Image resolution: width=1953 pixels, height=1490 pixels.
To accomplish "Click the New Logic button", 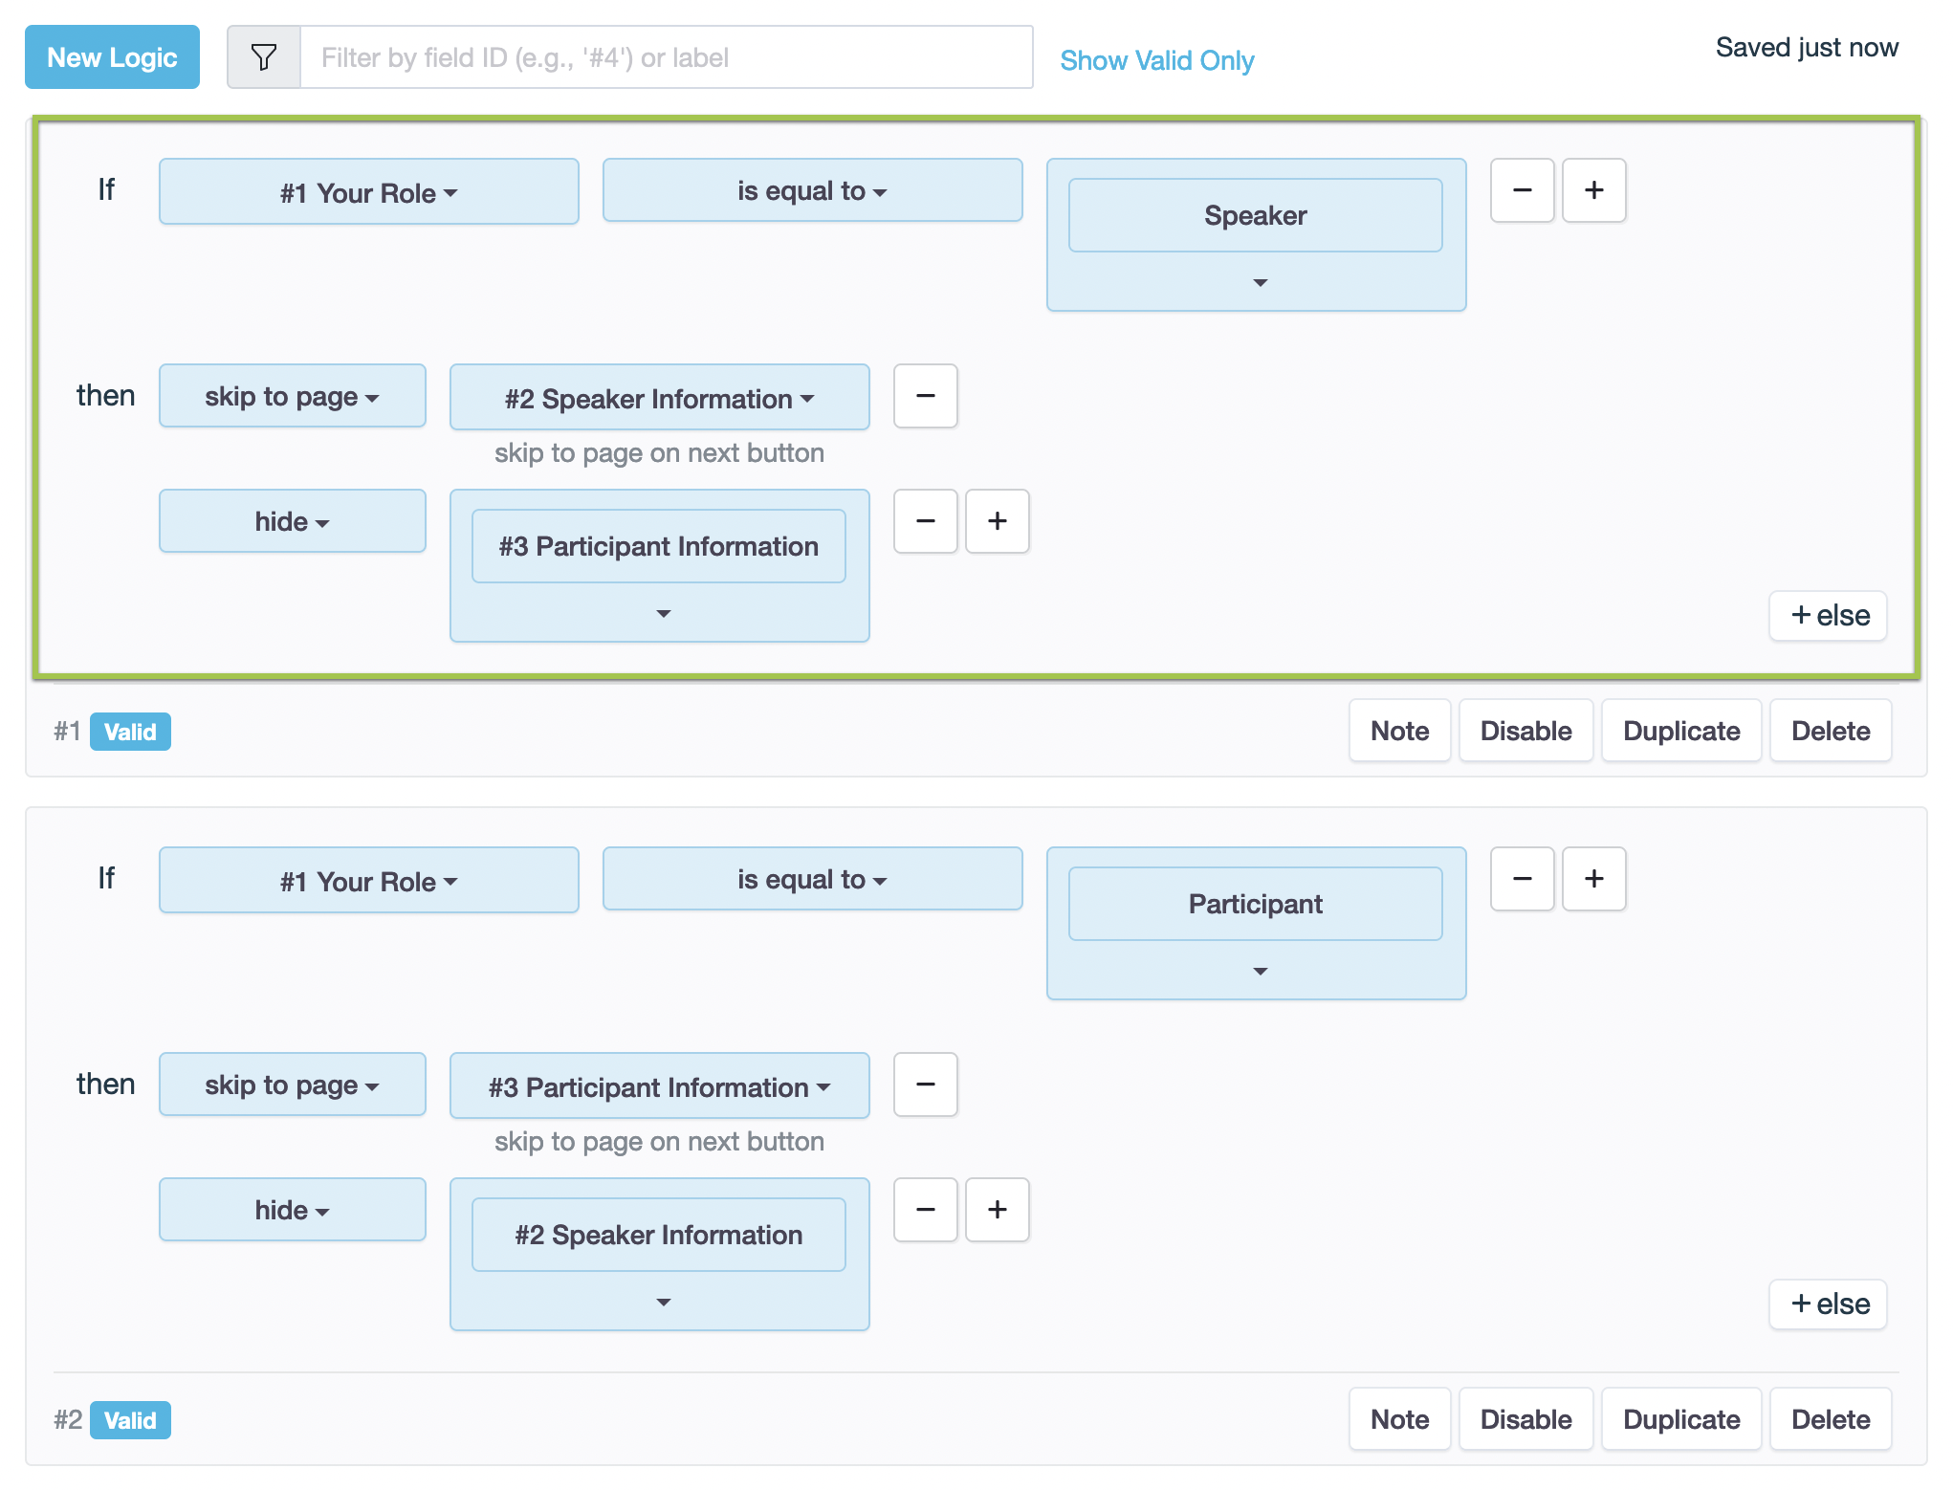I will pyautogui.click(x=112, y=57).
